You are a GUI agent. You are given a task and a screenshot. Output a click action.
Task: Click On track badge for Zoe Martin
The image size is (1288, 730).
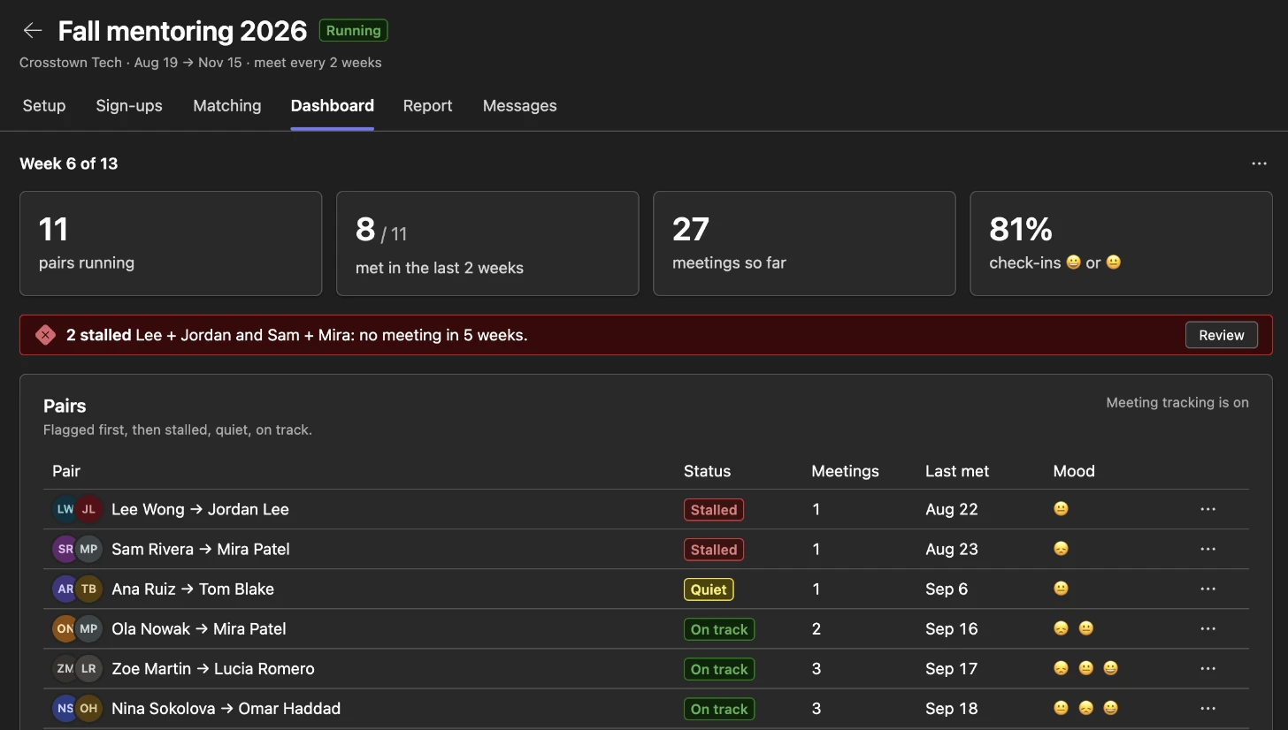click(719, 669)
